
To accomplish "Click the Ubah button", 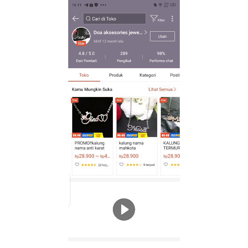I will 162,36.
